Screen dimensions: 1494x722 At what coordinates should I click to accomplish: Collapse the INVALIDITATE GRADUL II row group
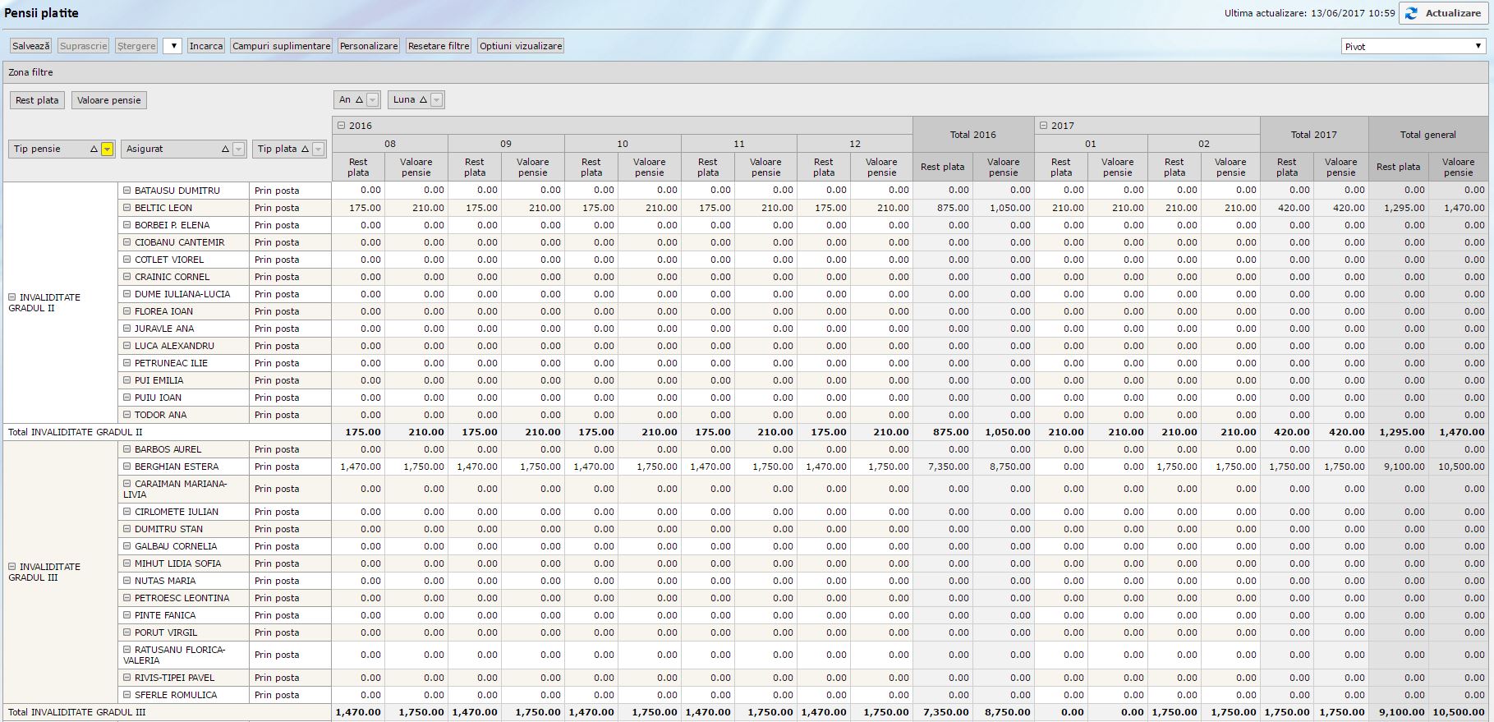pyautogui.click(x=12, y=297)
